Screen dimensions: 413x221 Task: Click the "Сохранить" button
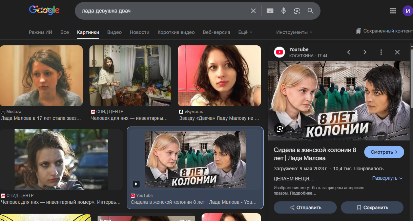pos(372,207)
